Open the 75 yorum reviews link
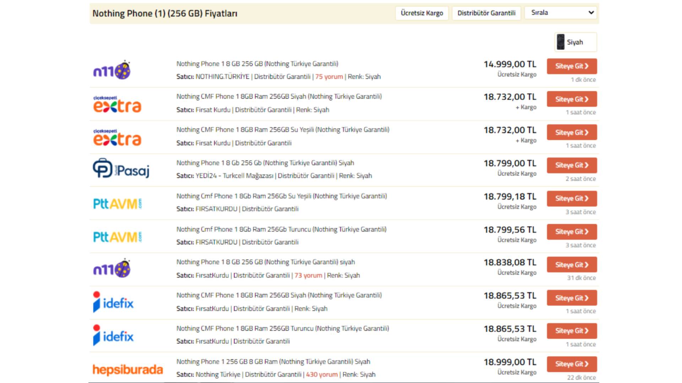 pyautogui.click(x=329, y=77)
